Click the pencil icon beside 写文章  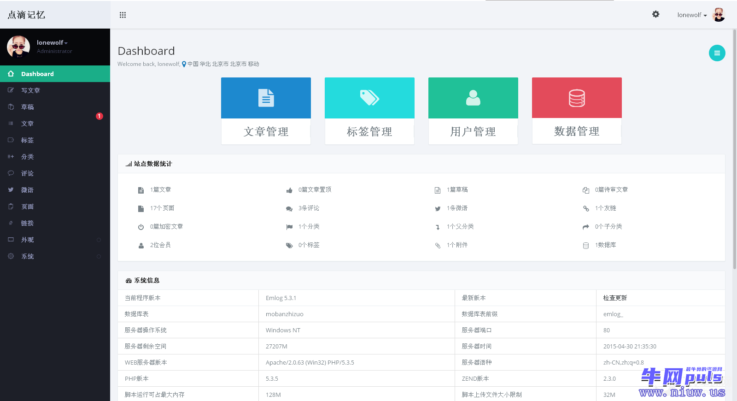[11, 90]
